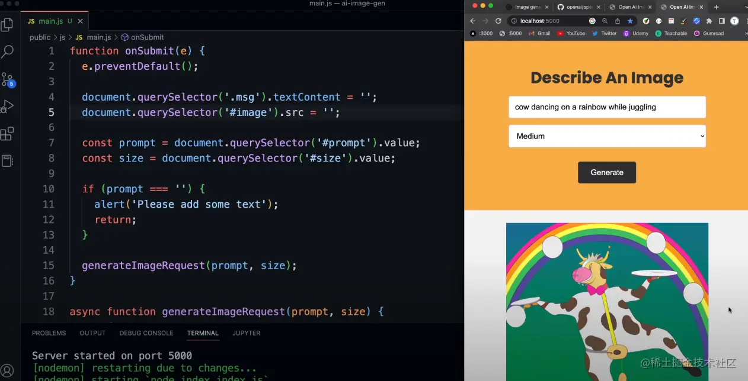748x381 pixels.
Task: Toggle the browser side panel icon
Action: [x=721, y=21]
